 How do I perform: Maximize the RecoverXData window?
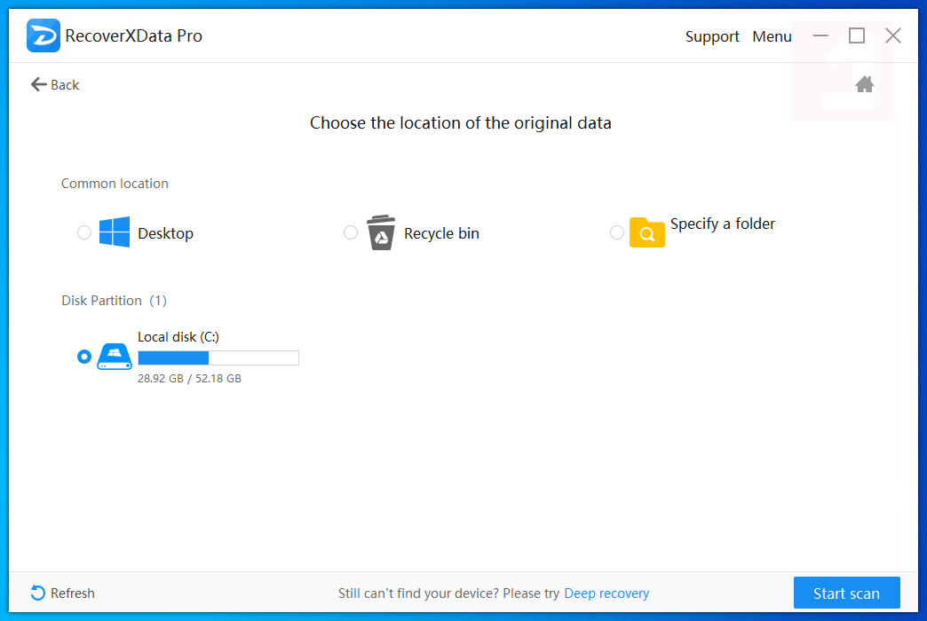[857, 35]
